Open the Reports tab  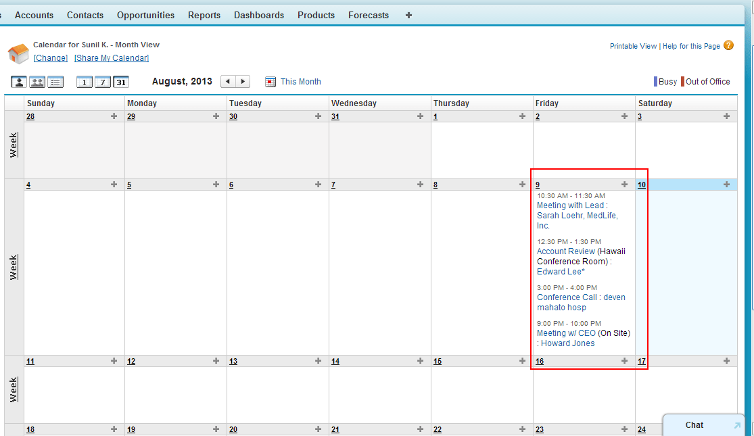coord(204,15)
